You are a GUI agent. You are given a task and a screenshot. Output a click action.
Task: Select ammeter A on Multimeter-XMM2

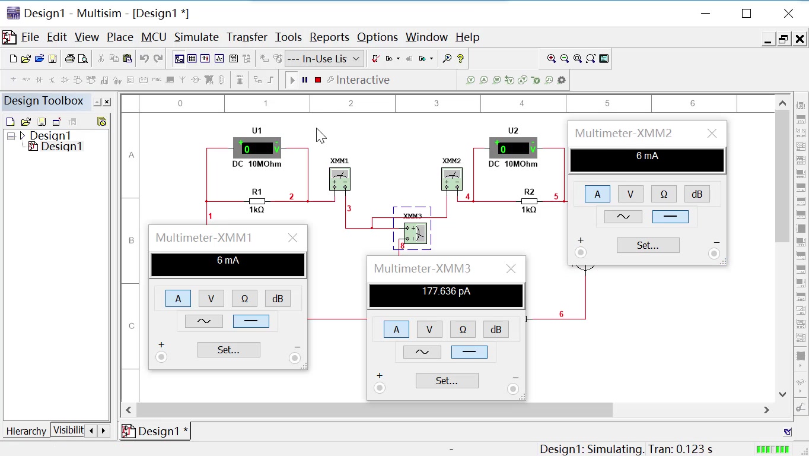click(597, 194)
